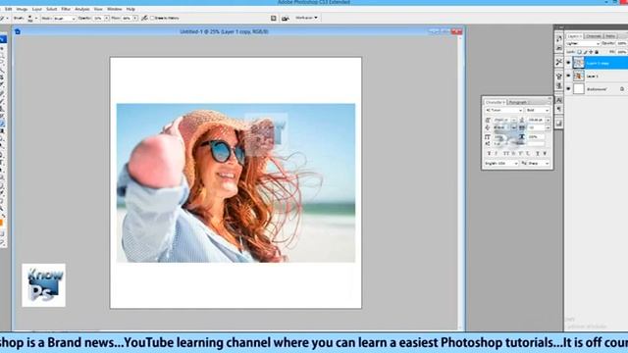Click the Underline style button

pos(538,153)
